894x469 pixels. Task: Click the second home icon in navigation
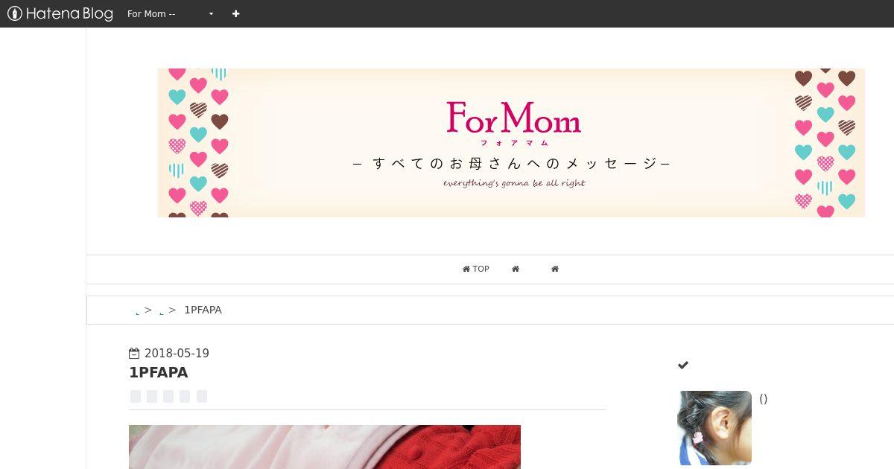516,269
